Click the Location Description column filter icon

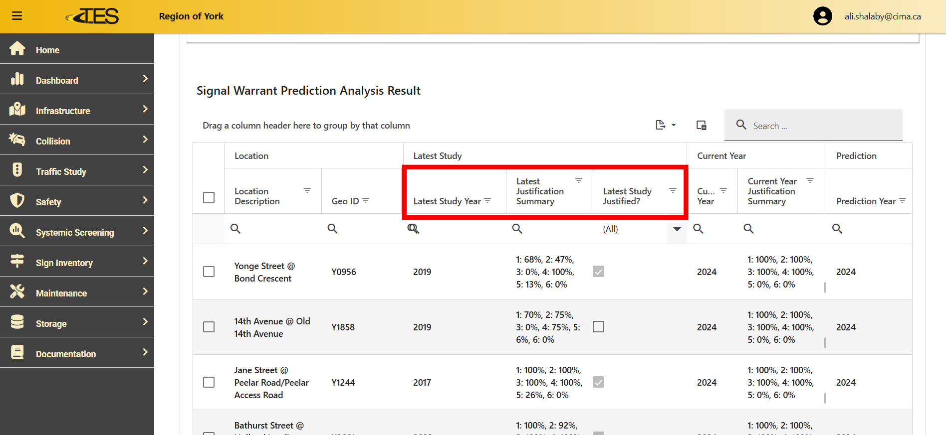307,190
